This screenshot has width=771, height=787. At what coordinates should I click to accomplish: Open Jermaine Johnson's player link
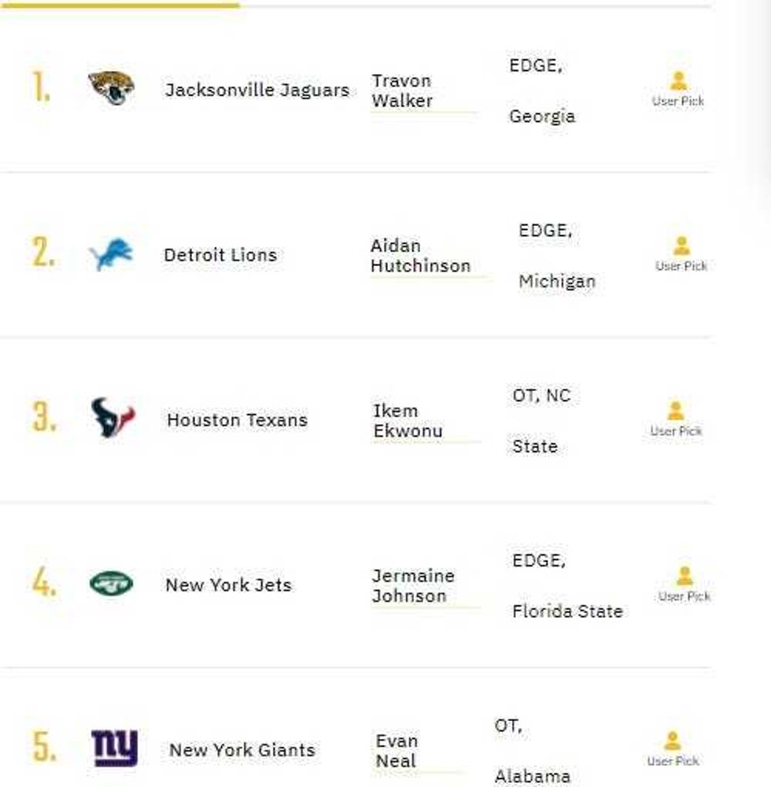(x=413, y=586)
